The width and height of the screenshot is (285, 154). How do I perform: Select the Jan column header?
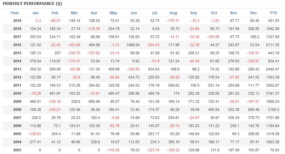[x=35, y=13]
